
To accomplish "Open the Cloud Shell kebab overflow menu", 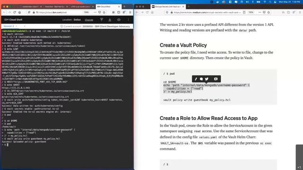I will [128, 20].
